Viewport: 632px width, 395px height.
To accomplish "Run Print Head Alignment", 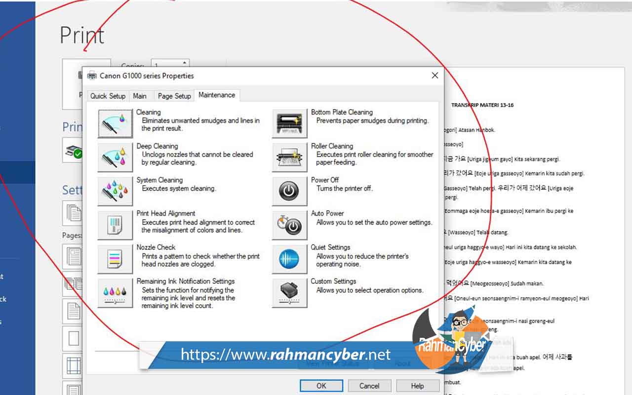I will coord(115,224).
